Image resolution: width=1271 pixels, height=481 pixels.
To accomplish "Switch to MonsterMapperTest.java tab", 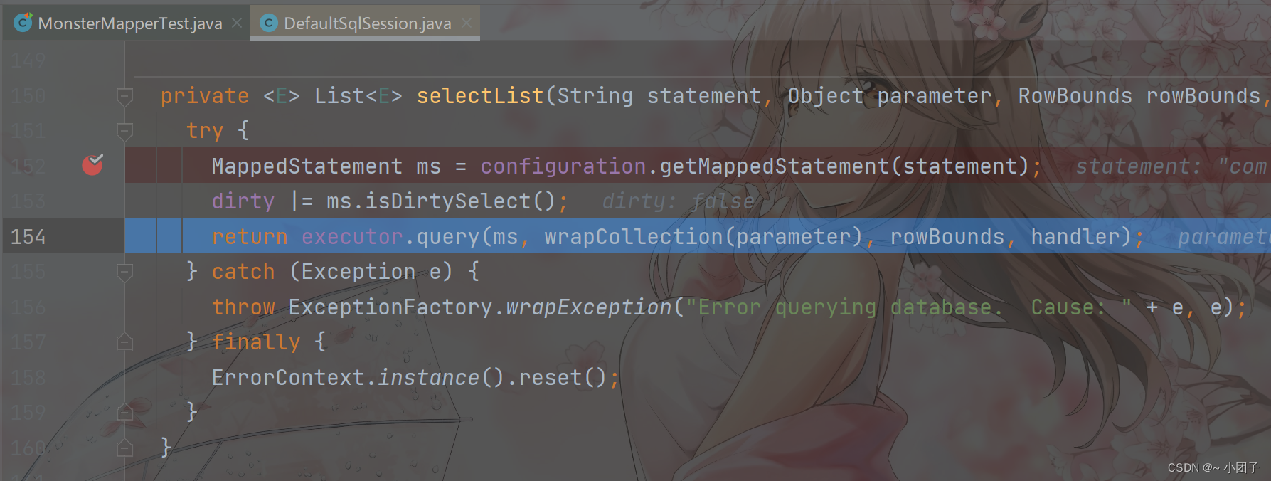I will pos(129,23).
